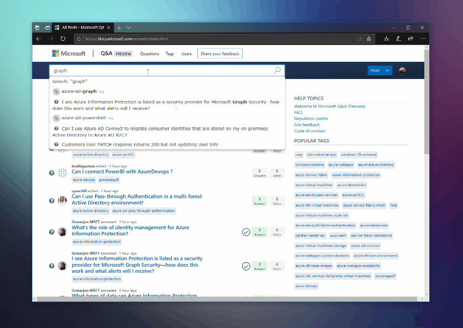Click the uwp popular tag

299,155
